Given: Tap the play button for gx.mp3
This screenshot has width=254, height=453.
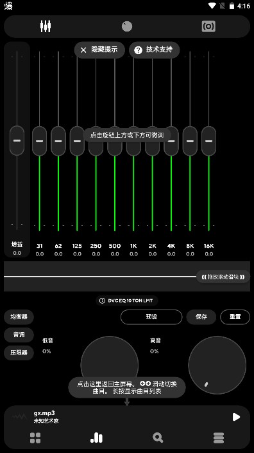Looking at the screenshot, I should (x=236, y=417).
